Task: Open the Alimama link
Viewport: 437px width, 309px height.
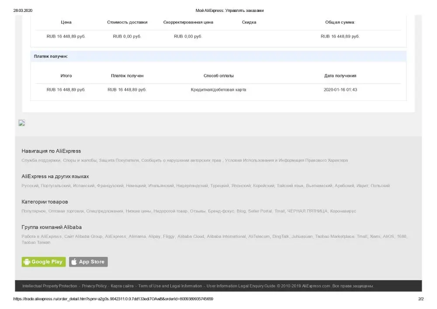Action: tap(137, 236)
